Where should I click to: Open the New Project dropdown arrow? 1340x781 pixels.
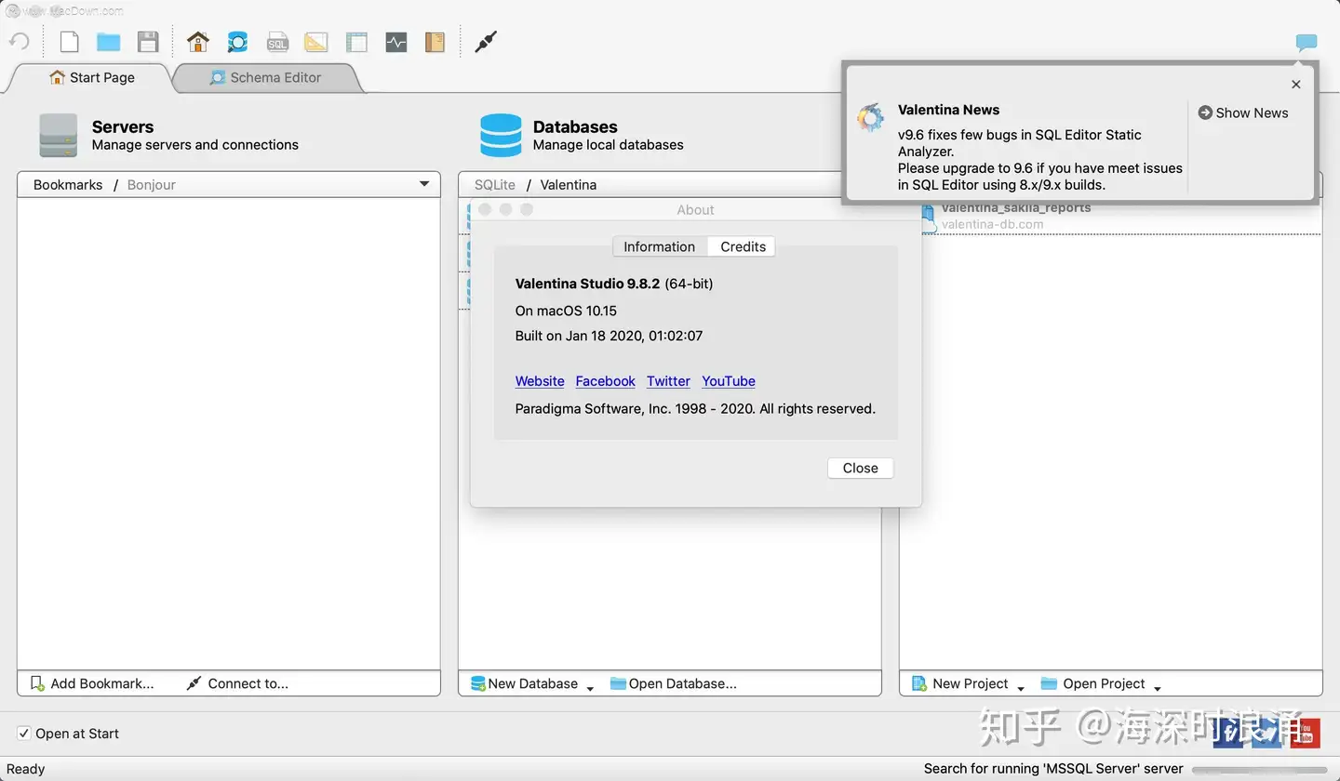pos(1021,687)
